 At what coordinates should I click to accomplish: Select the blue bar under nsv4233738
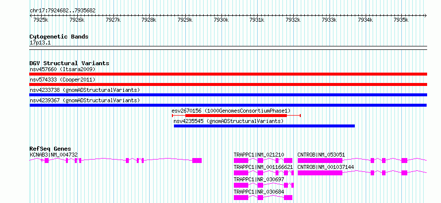coord(228,95)
